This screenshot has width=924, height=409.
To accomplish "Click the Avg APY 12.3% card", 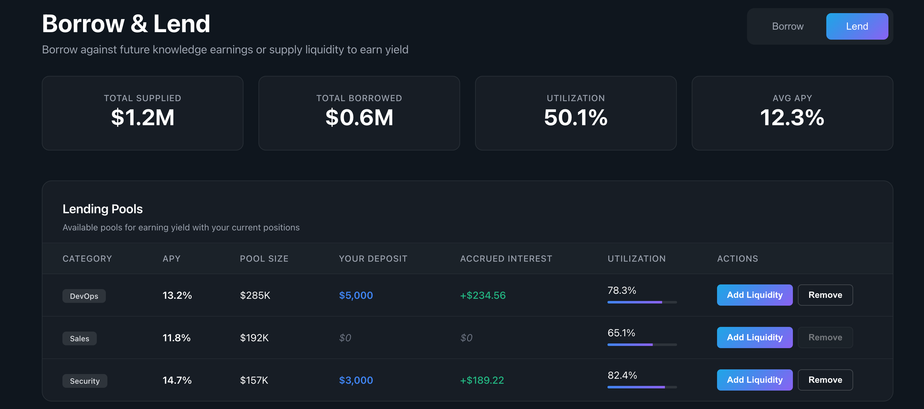I will point(792,113).
